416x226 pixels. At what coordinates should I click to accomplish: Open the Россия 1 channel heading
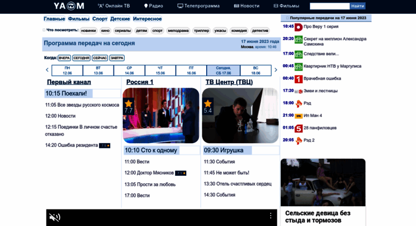(x=140, y=82)
